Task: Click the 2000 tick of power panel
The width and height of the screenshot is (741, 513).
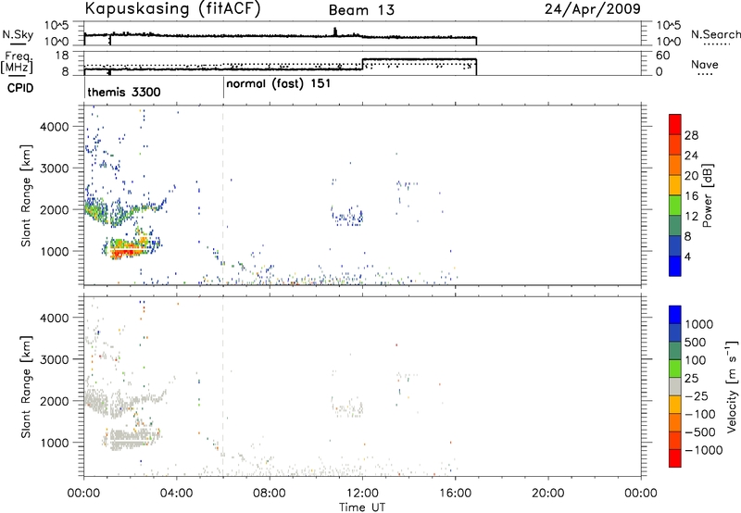Action: coord(54,209)
